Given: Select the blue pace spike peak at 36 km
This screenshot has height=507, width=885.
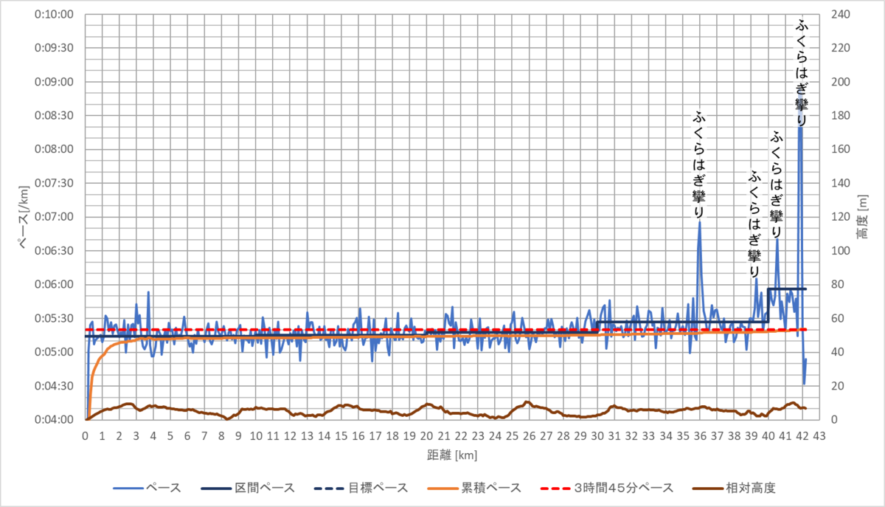Looking at the screenshot, I should point(699,222).
